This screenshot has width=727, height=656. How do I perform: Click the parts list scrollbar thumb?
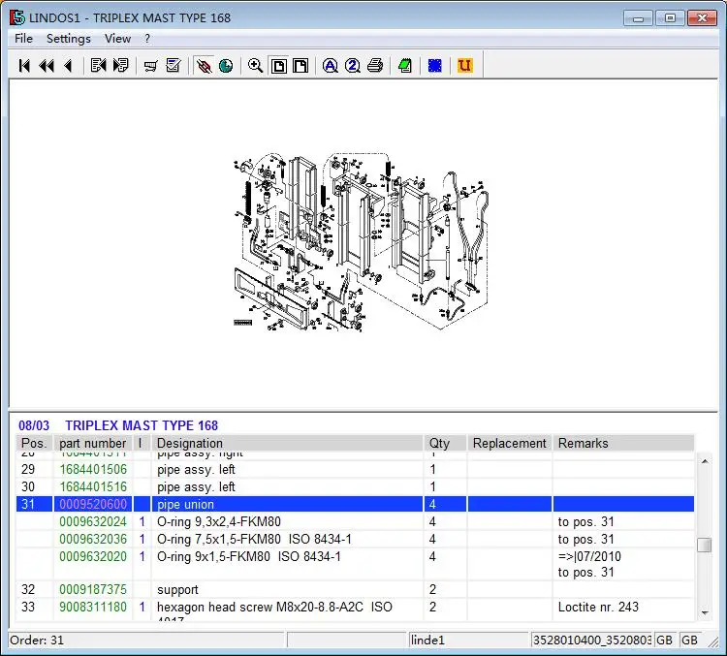(x=705, y=545)
